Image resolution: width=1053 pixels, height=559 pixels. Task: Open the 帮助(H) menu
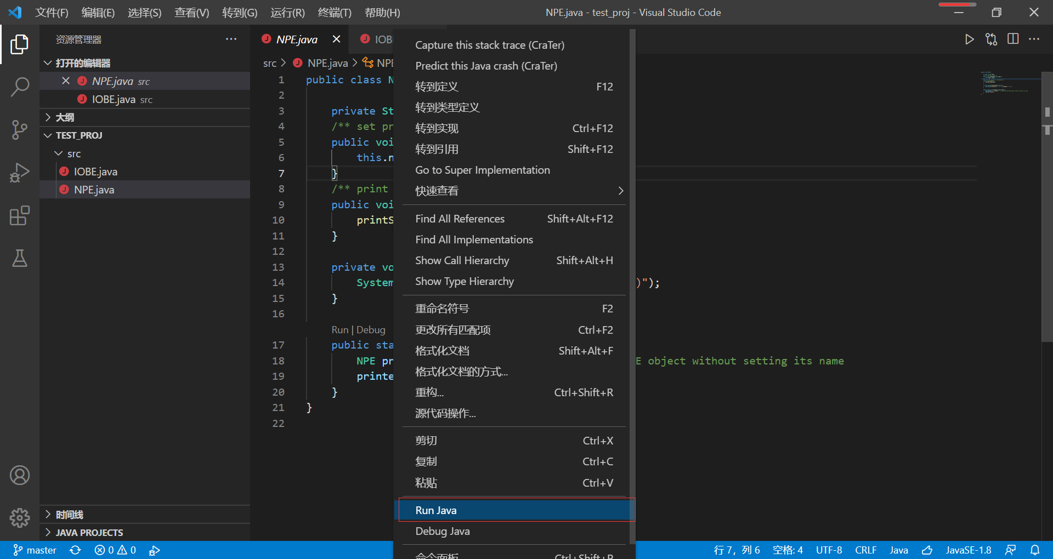pos(382,12)
